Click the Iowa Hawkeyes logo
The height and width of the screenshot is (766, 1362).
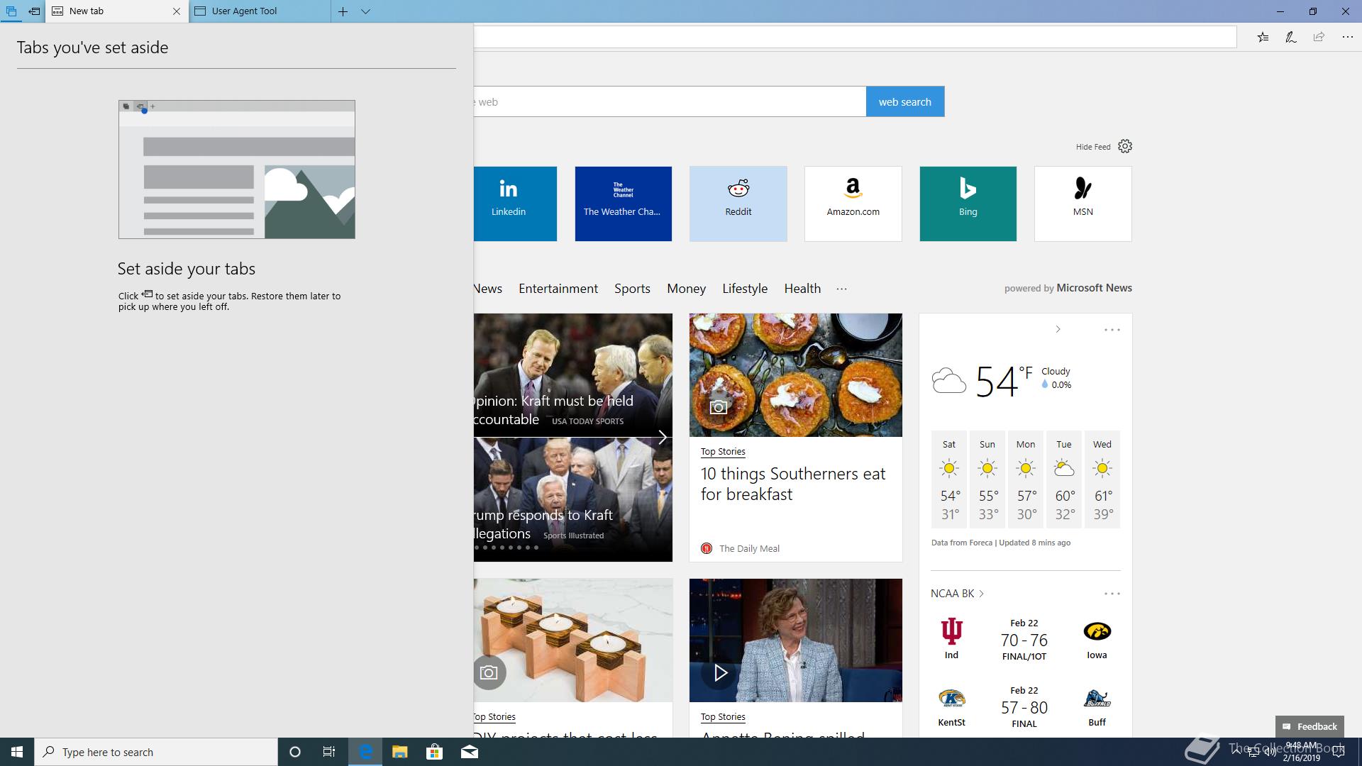click(1097, 631)
